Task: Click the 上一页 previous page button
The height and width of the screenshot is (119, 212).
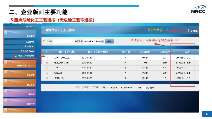Action: click(x=86, y=88)
